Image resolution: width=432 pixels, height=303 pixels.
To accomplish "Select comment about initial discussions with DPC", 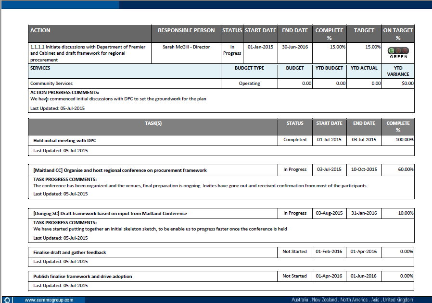I will 118,99.
